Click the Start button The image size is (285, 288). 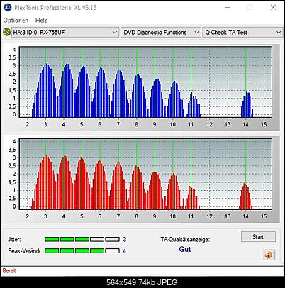[x=258, y=237]
